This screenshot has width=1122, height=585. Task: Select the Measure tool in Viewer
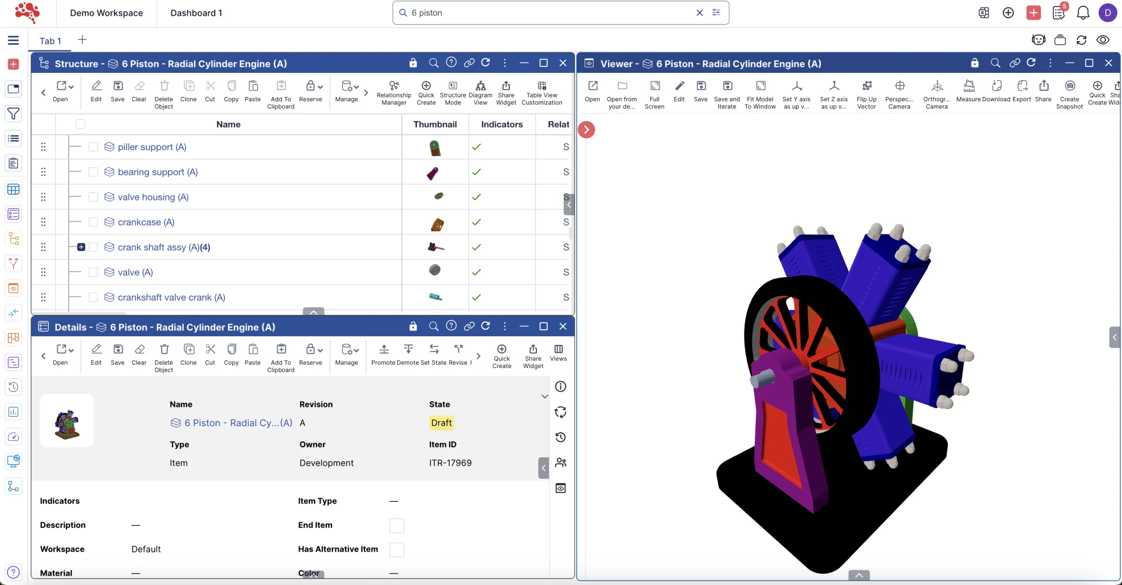968,87
